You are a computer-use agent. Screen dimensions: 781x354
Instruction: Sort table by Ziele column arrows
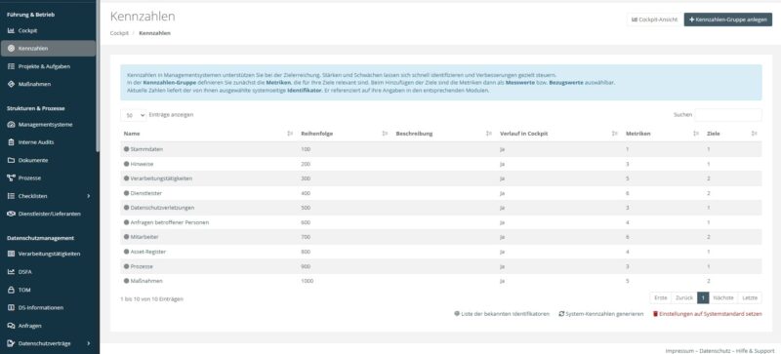[x=754, y=134]
